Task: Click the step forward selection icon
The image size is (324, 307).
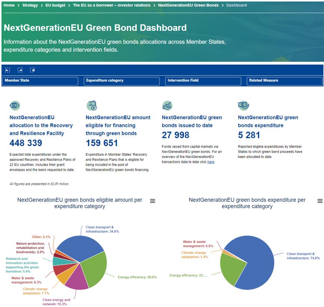Action: [20, 70]
